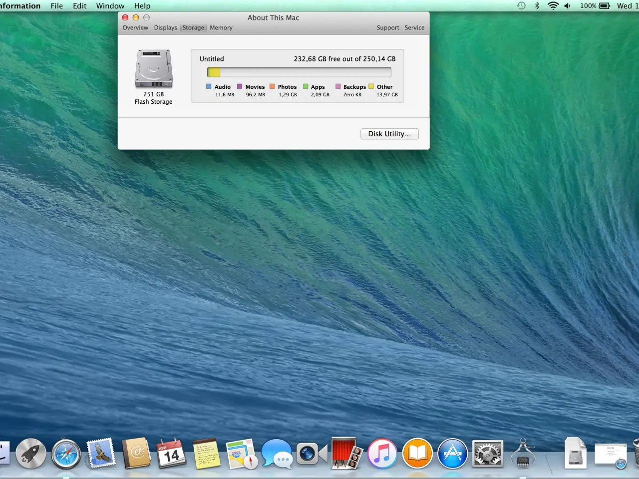Image resolution: width=639 pixels, height=479 pixels.
Task: Click the storage usage bar
Action: [x=299, y=72]
